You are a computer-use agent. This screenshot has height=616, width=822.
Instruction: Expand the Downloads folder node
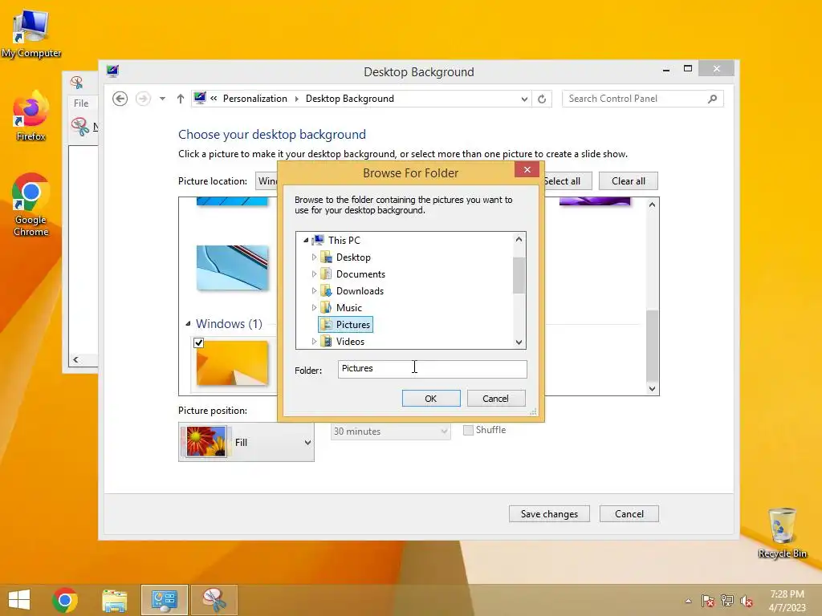click(314, 290)
